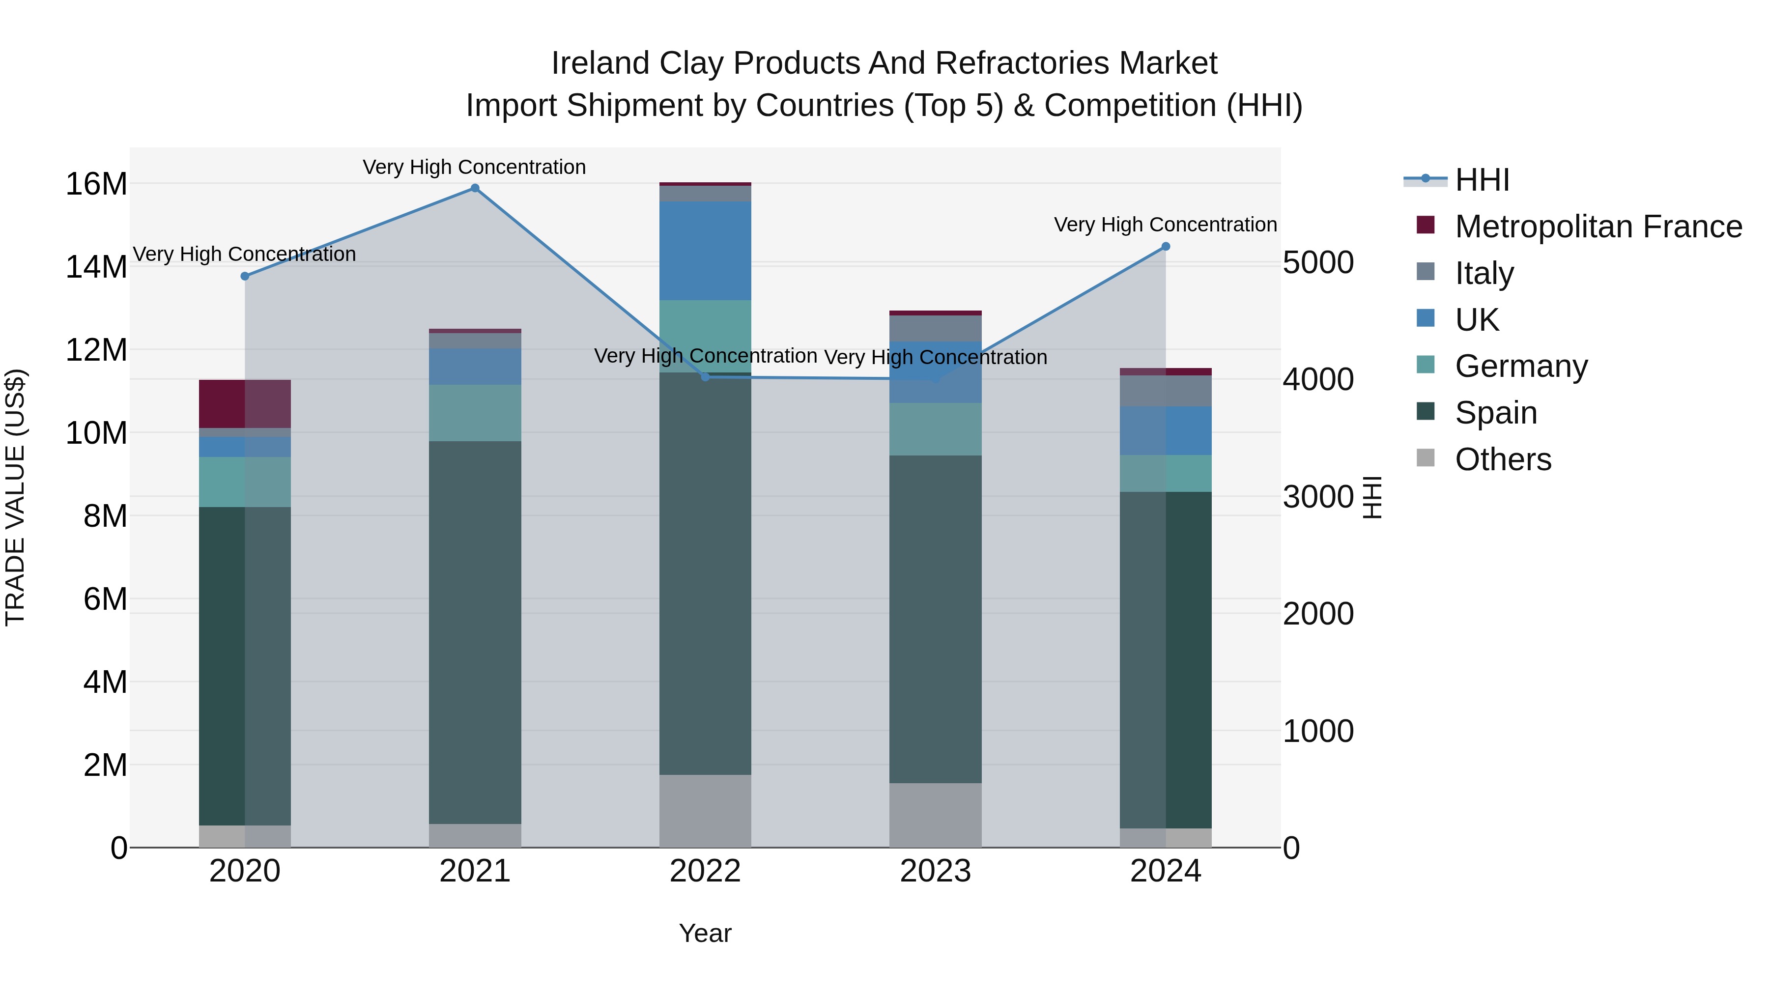The height and width of the screenshot is (995, 1769).
Task: Click the 2022 x-axis label
Action: tap(705, 871)
